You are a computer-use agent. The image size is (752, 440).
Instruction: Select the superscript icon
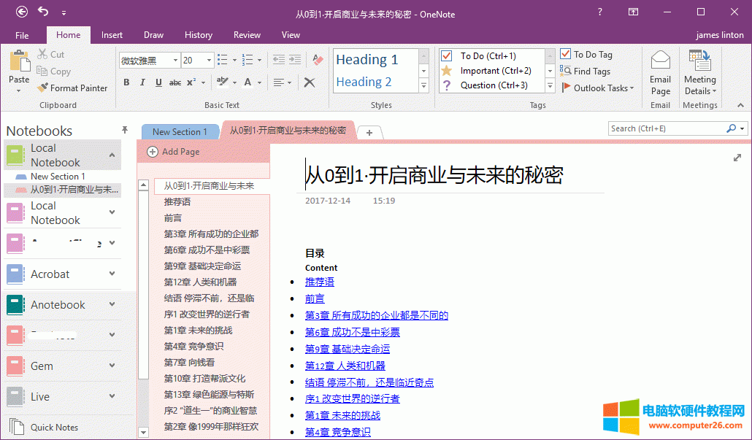coord(189,83)
